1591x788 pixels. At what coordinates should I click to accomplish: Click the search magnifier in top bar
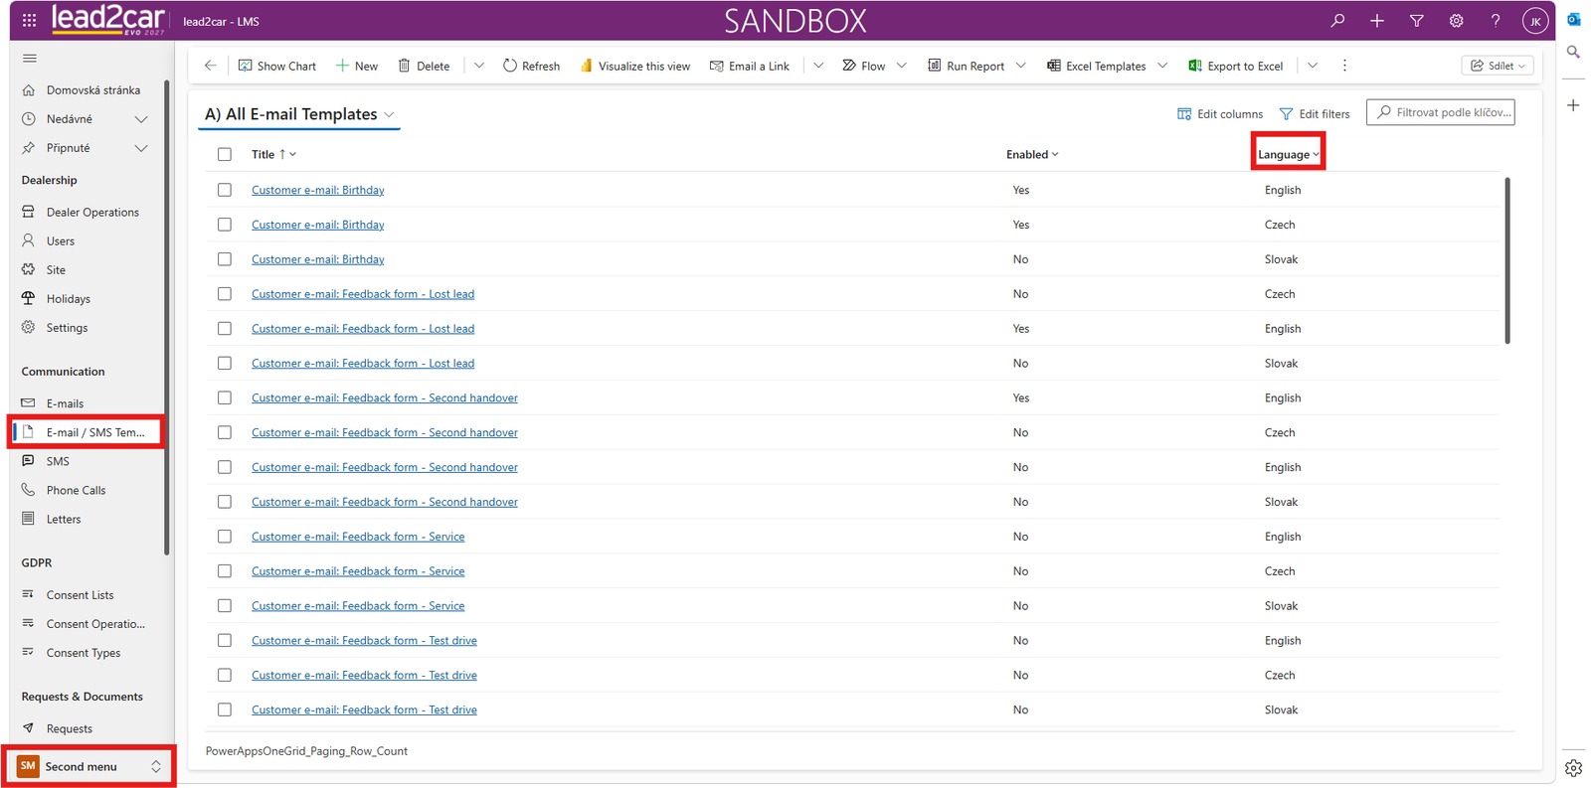[x=1337, y=20]
